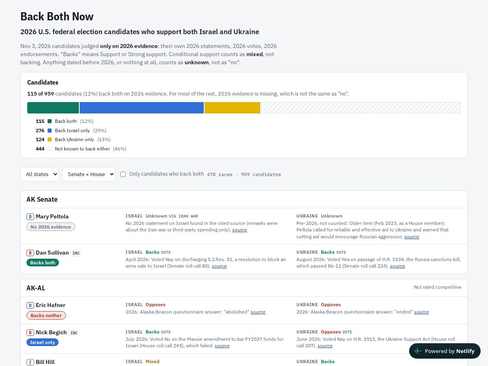Click the green Back both legend swatch
The width and height of the screenshot is (488, 366).
pyautogui.click(x=50, y=121)
